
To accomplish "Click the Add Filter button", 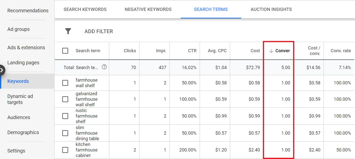I will tap(99, 31).
